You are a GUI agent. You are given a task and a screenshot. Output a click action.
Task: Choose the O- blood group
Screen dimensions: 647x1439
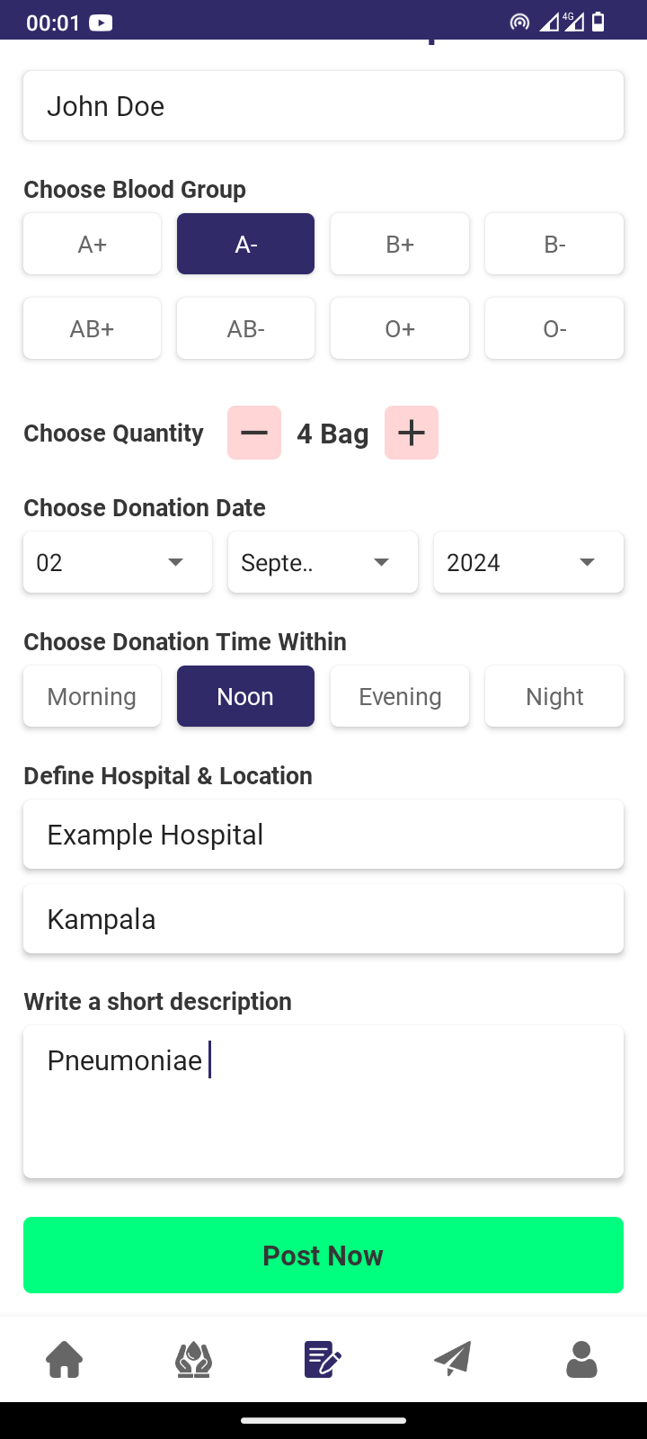(554, 328)
